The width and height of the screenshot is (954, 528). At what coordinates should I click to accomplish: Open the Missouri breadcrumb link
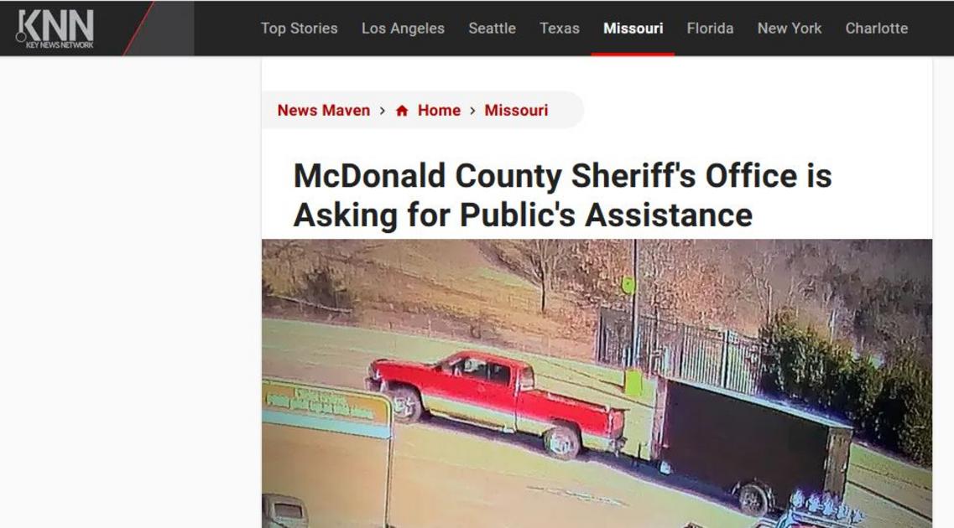tap(516, 111)
